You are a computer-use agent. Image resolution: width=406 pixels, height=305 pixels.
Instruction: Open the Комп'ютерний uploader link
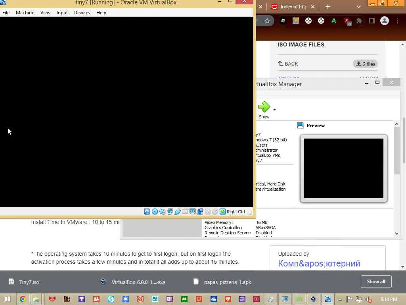pyautogui.click(x=319, y=264)
